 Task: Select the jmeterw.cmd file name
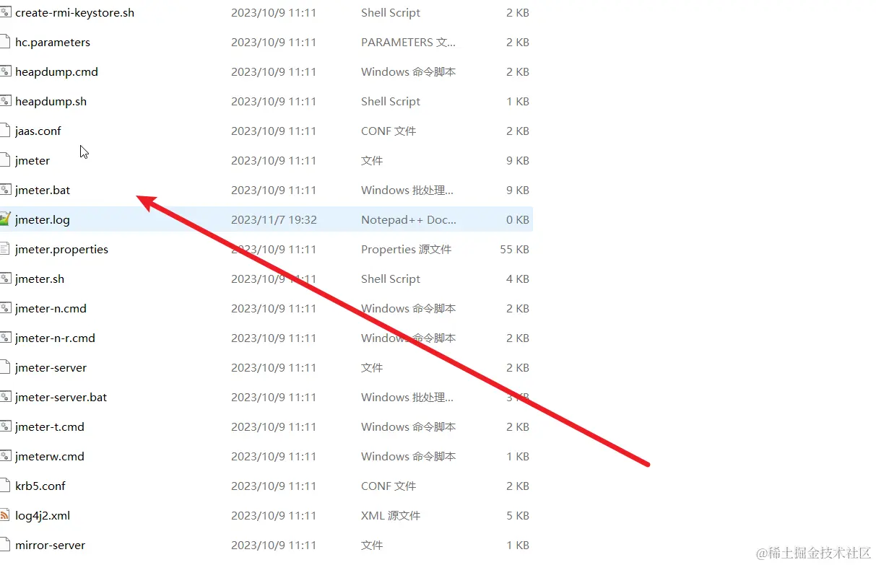tap(50, 457)
